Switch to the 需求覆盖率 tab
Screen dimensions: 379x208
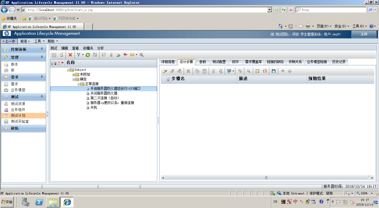click(253, 62)
